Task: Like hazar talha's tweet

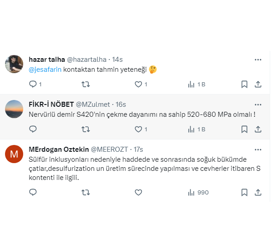Action: (x=138, y=84)
